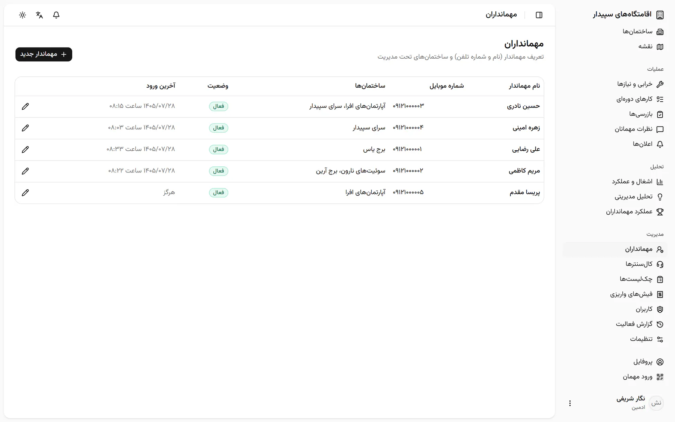Open ورود مهمان QR page
The width and height of the screenshot is (675, 422).
coord(615,377)
